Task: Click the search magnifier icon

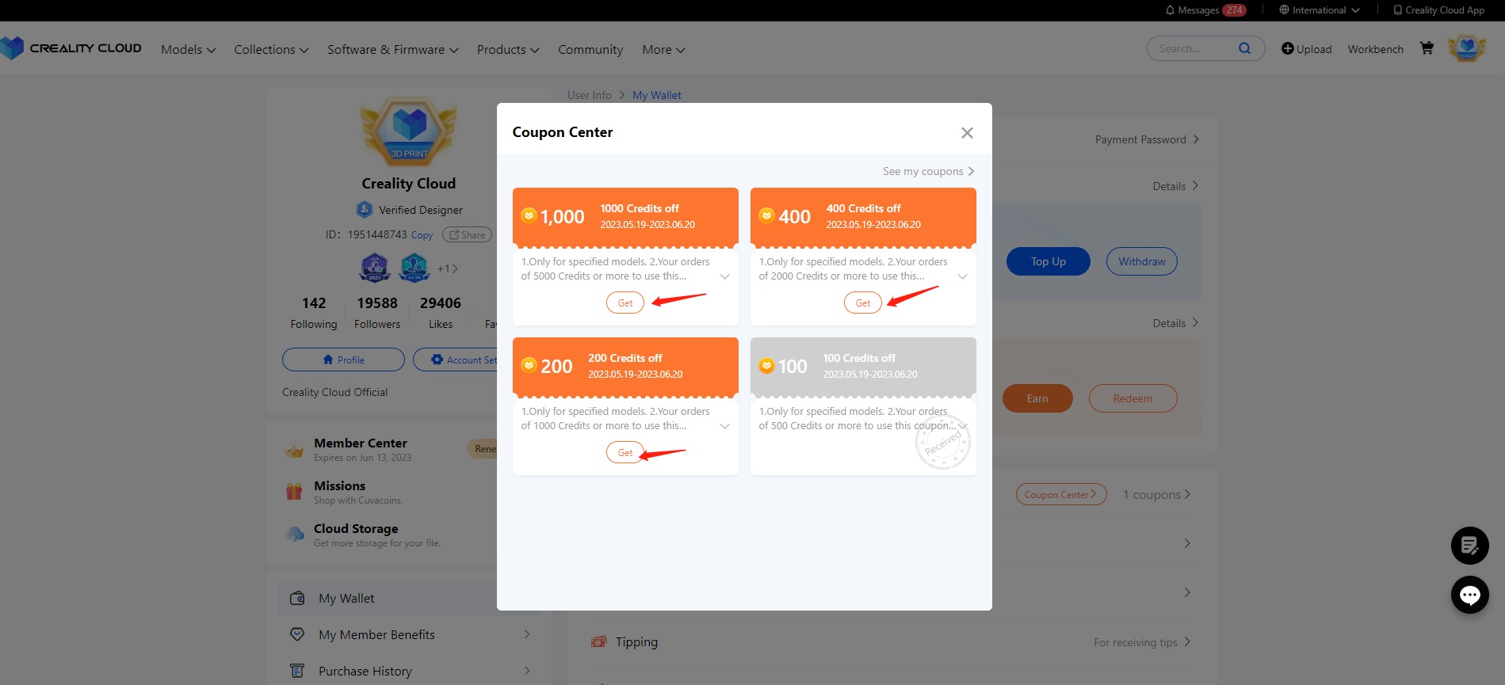Action: (x=1244, y=48)
